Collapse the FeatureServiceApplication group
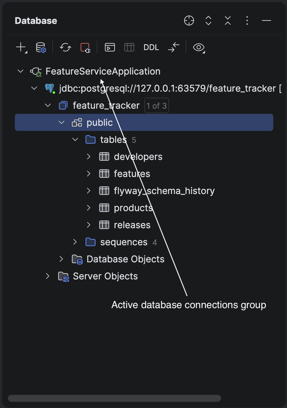 click(20, 71)
